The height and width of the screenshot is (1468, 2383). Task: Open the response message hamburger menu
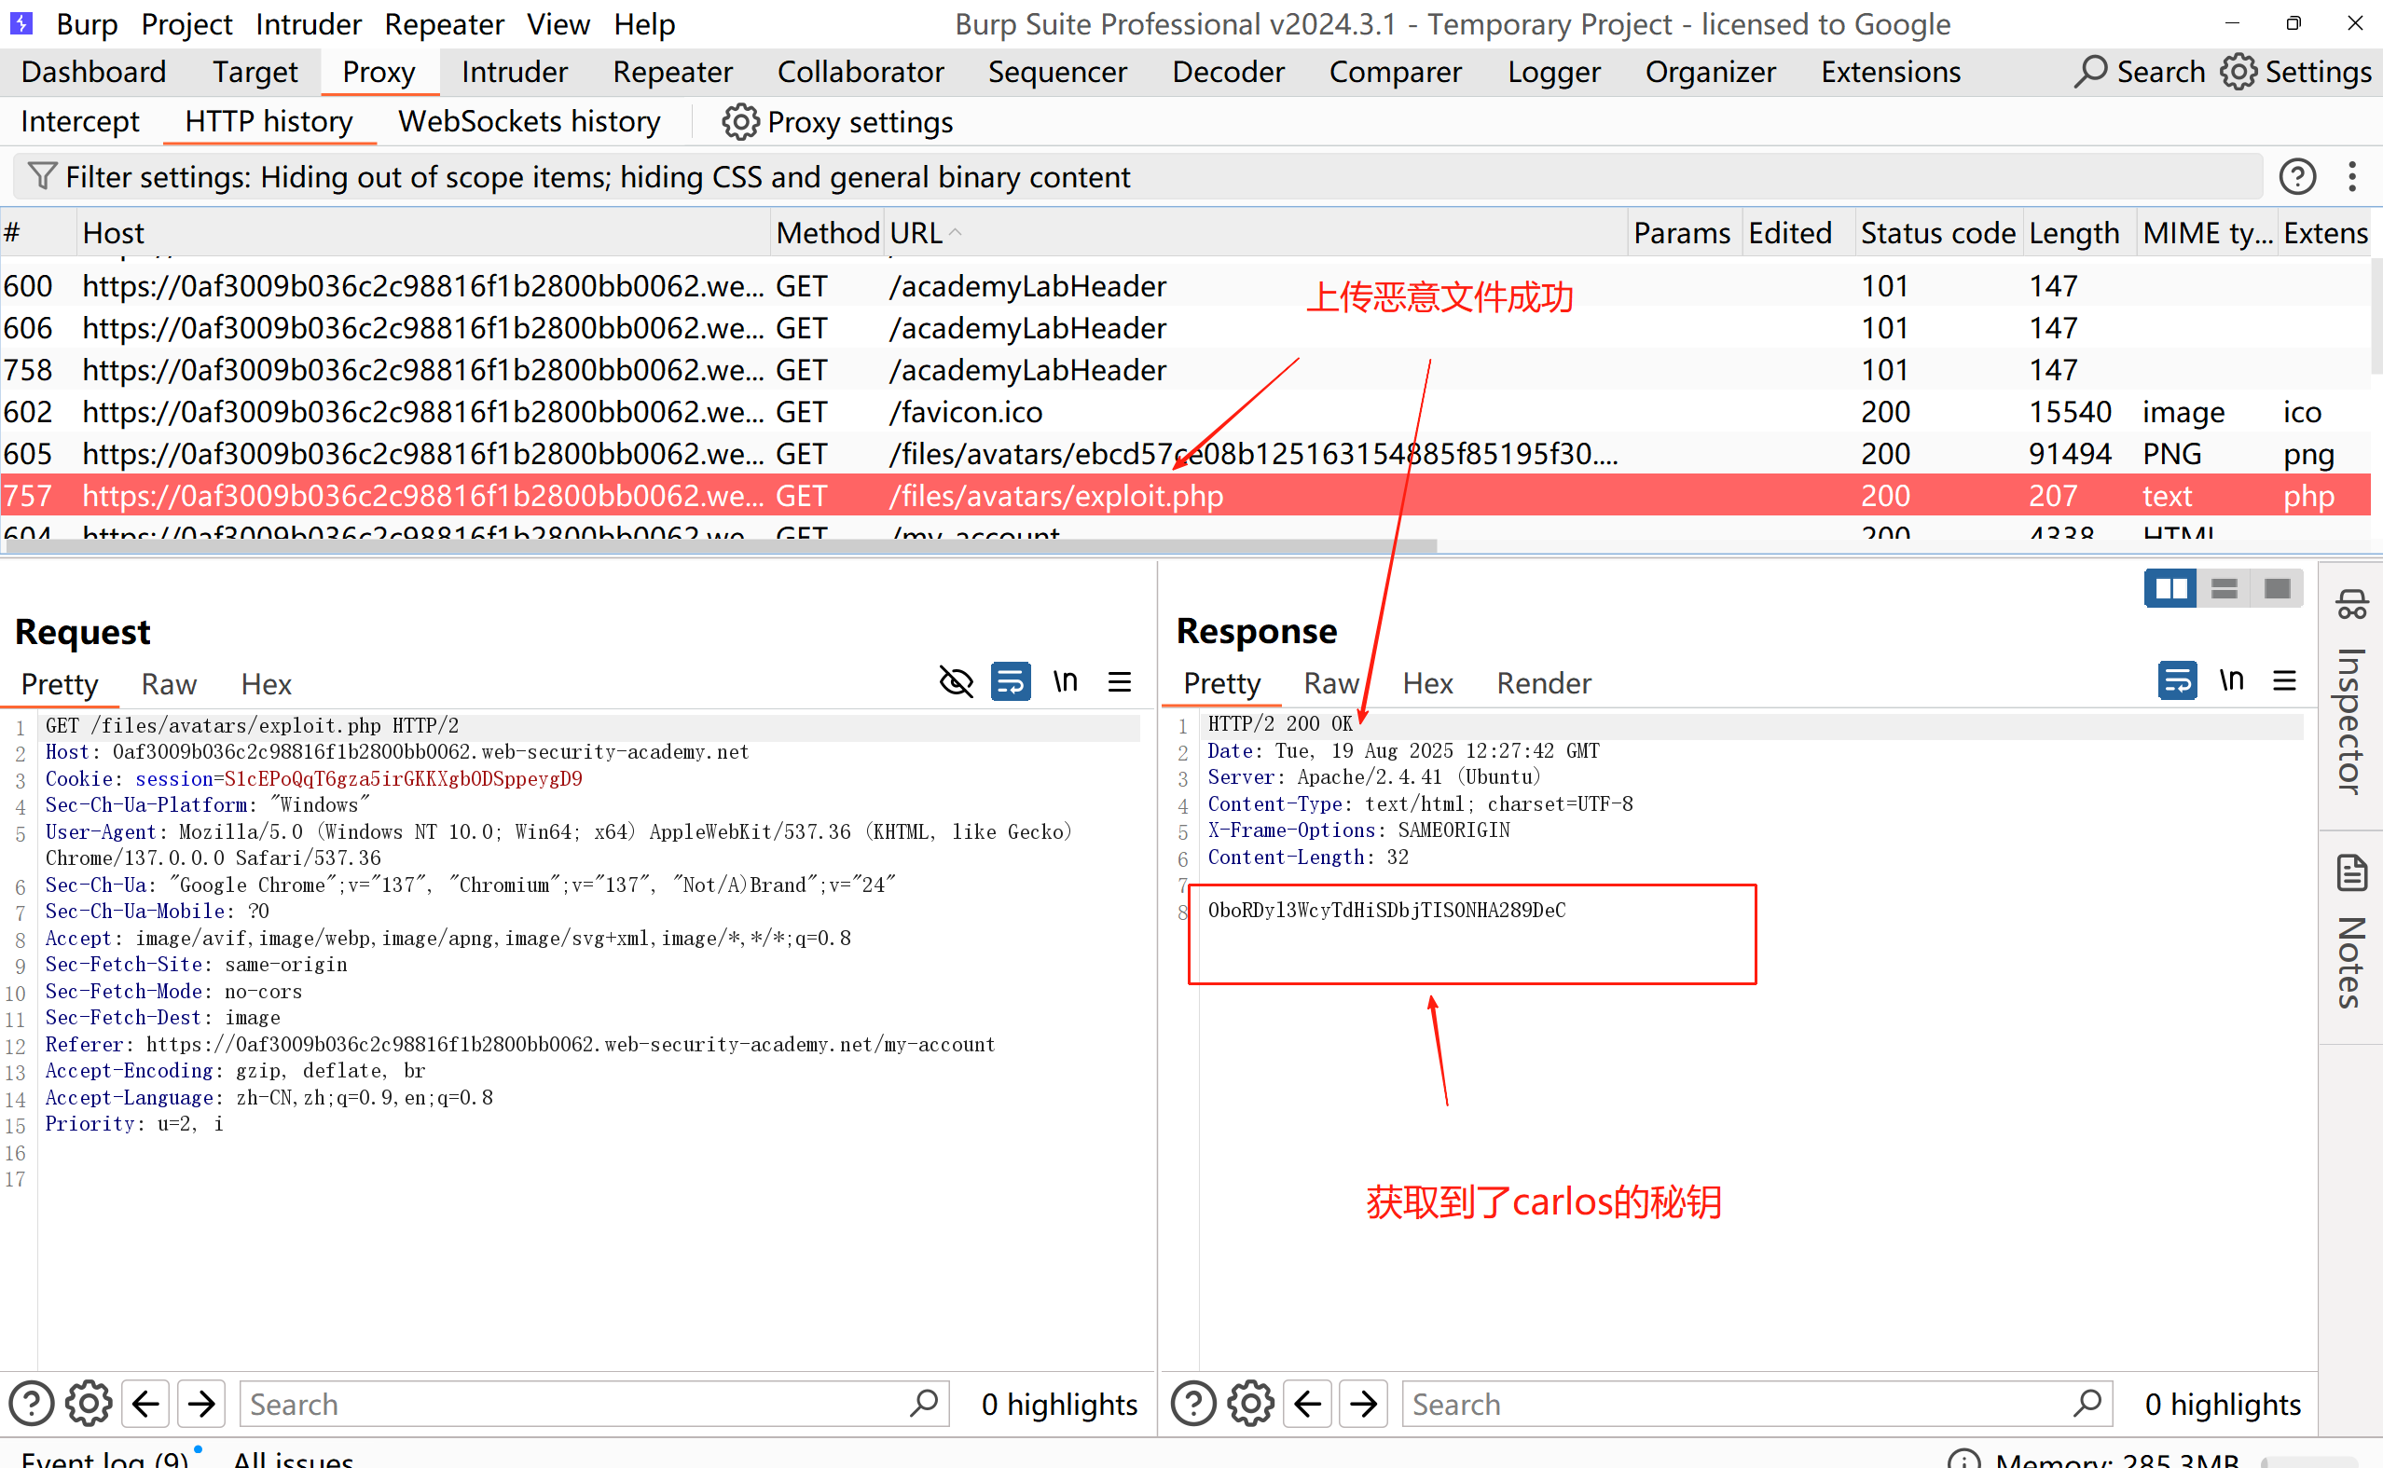coord(2284,680)
